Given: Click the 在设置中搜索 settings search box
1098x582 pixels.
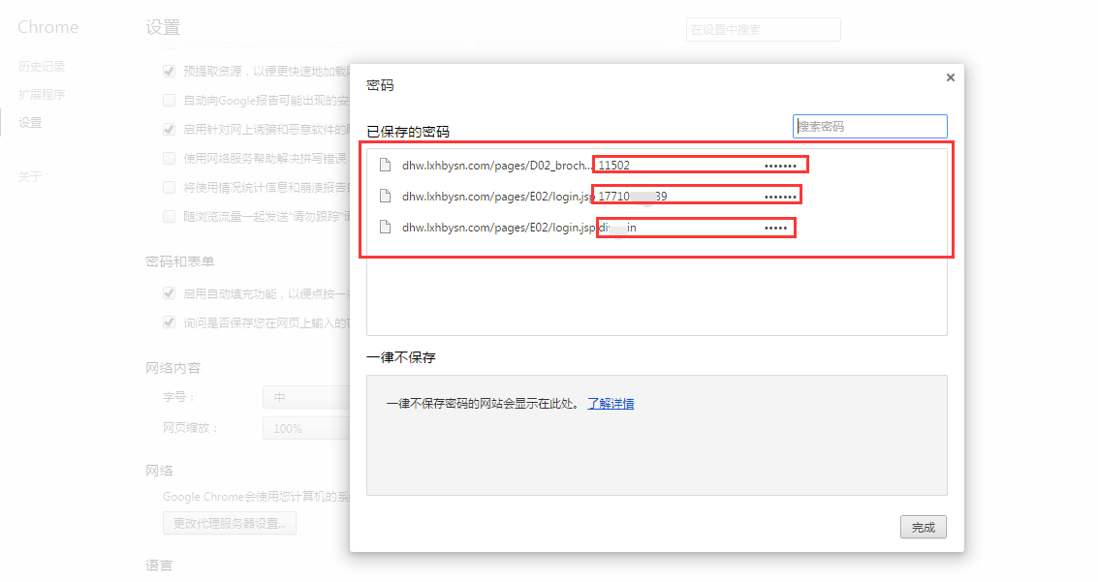Looking at the screenshot, I should pyautogui.click(x=764, y=29).
